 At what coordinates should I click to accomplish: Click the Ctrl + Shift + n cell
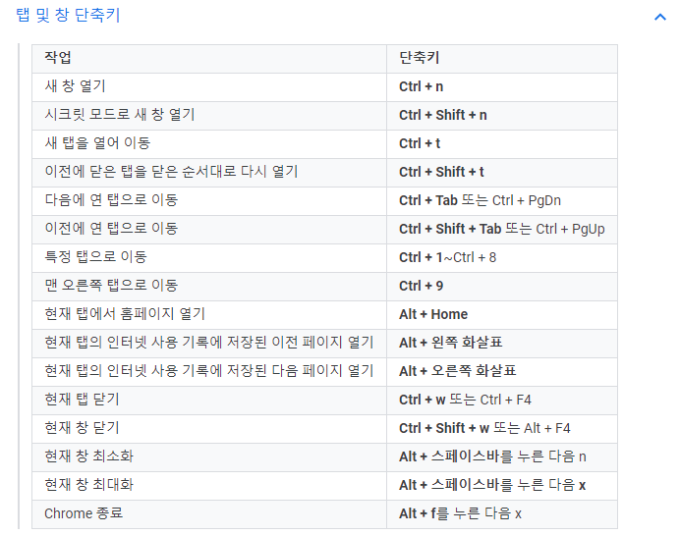[502, 115]
